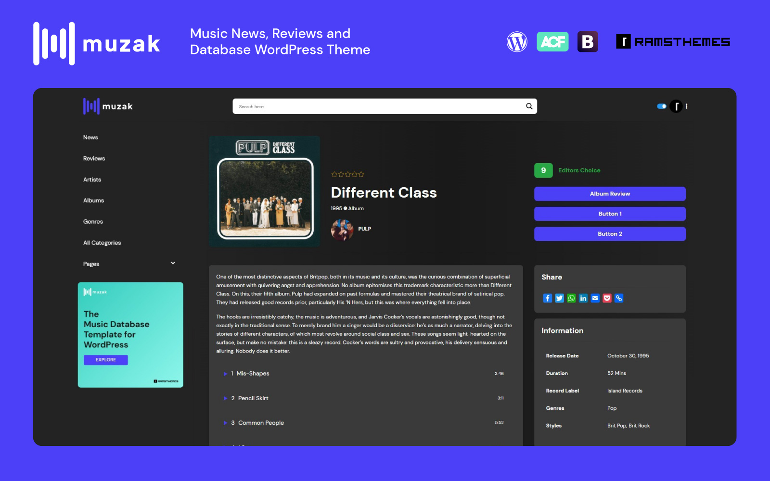Click the Album Review button
Image resolution: width=770 pixels, height=481 pixels.
click(610, 194)
